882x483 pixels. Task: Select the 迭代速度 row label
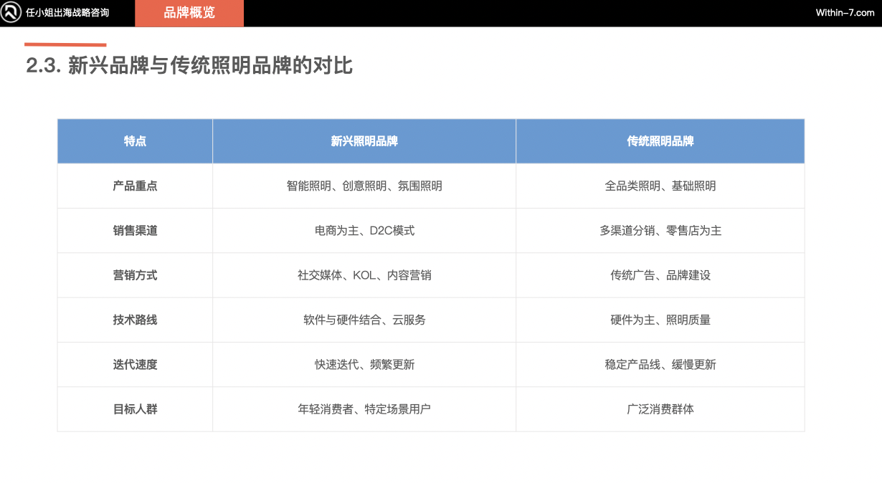point(135,364)
